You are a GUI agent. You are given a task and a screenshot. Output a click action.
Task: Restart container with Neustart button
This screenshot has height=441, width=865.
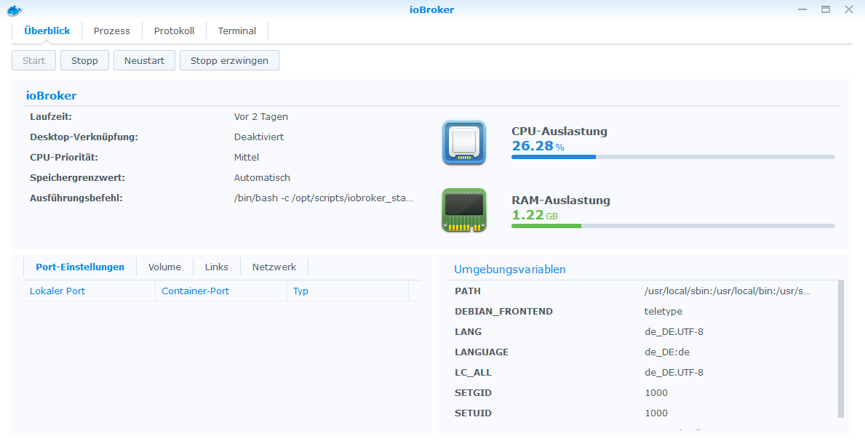(144, 60)
